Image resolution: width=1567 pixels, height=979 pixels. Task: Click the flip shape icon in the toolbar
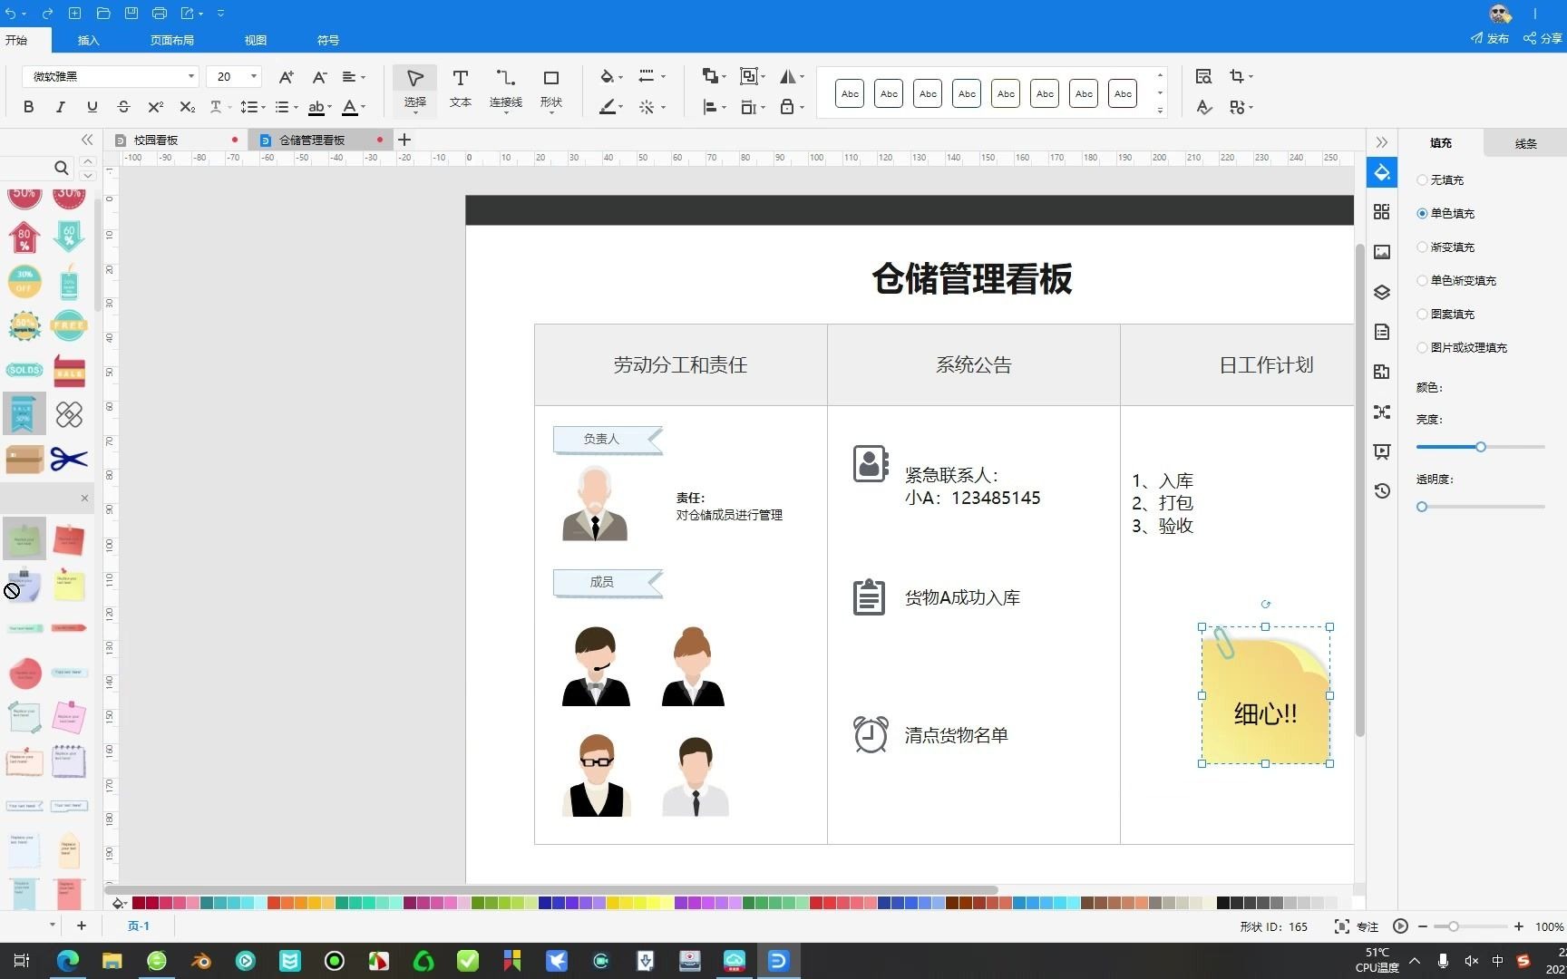(x=785, y=76)
